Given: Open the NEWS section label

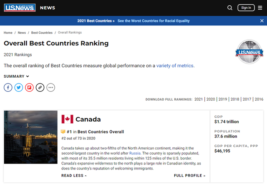Looking at the screenshot, I should [48, 8].
